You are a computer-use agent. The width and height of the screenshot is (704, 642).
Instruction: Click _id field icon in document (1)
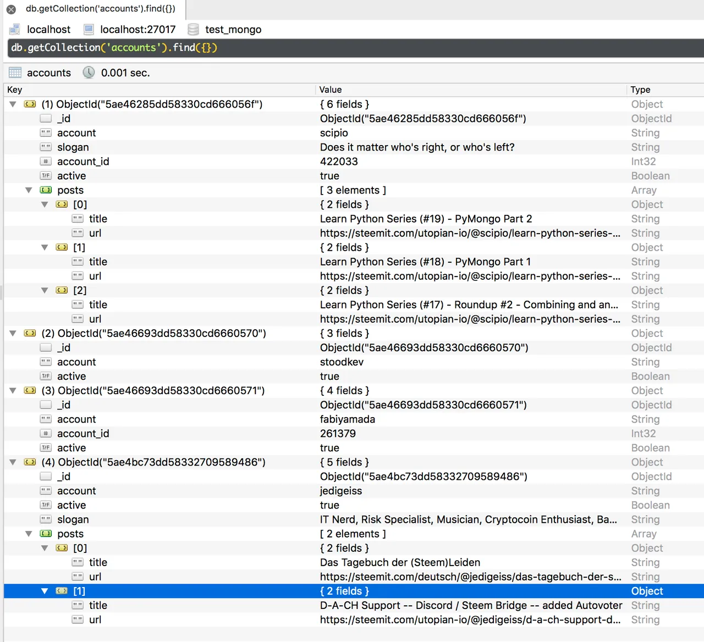pos(46,118)
